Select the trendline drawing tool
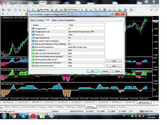Image resolution: width=167 pixels, height=125 pixels. 22,14
